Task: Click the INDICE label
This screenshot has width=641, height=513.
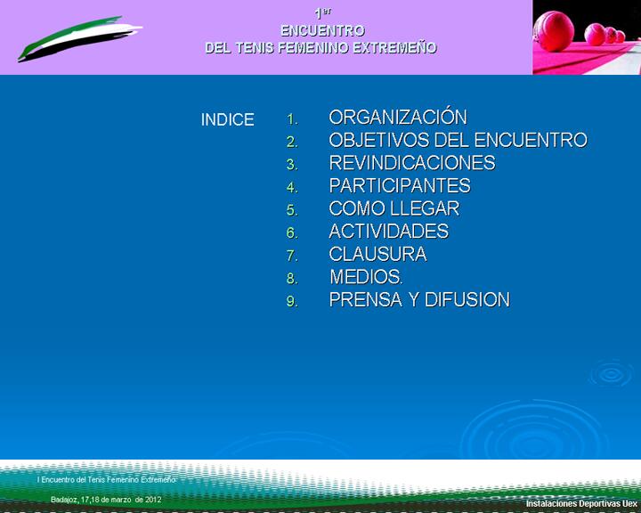Action: pyautogui.click(x=227, y=120)
